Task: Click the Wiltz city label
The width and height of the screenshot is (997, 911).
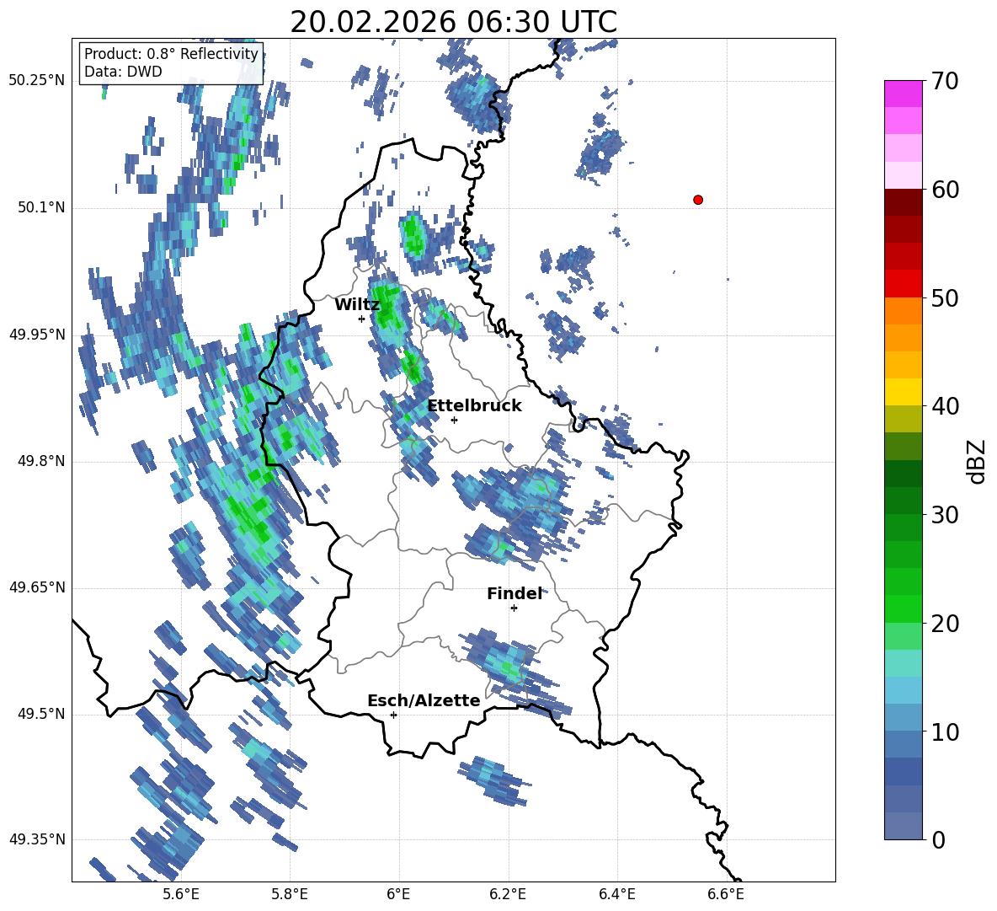Action: point(357,305)
